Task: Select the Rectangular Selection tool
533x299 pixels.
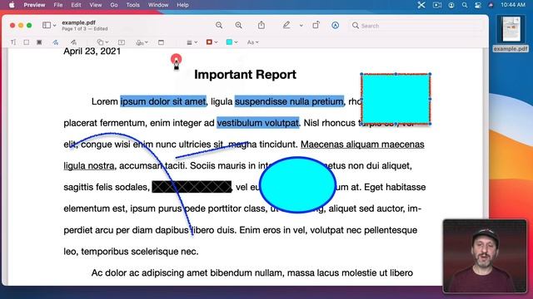Action: 26,42
